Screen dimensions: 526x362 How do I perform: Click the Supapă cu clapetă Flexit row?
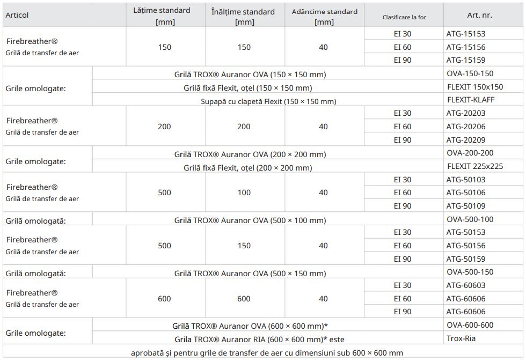pos(250,100)
